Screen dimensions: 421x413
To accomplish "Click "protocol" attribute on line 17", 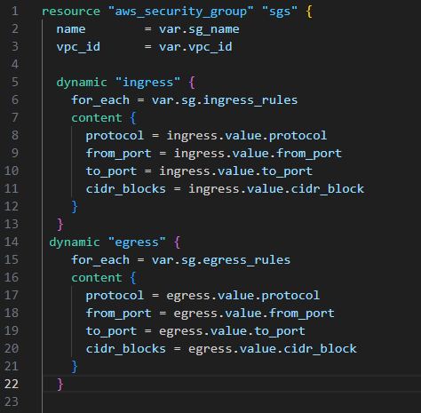I will coord(115,296).
